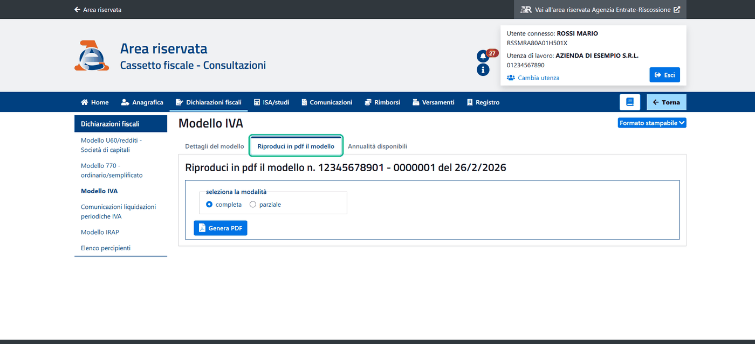Image resolution: width=755 pixels, height=344 pixels.
Task: Click the Genera PDF button
Action: (221, 228)
